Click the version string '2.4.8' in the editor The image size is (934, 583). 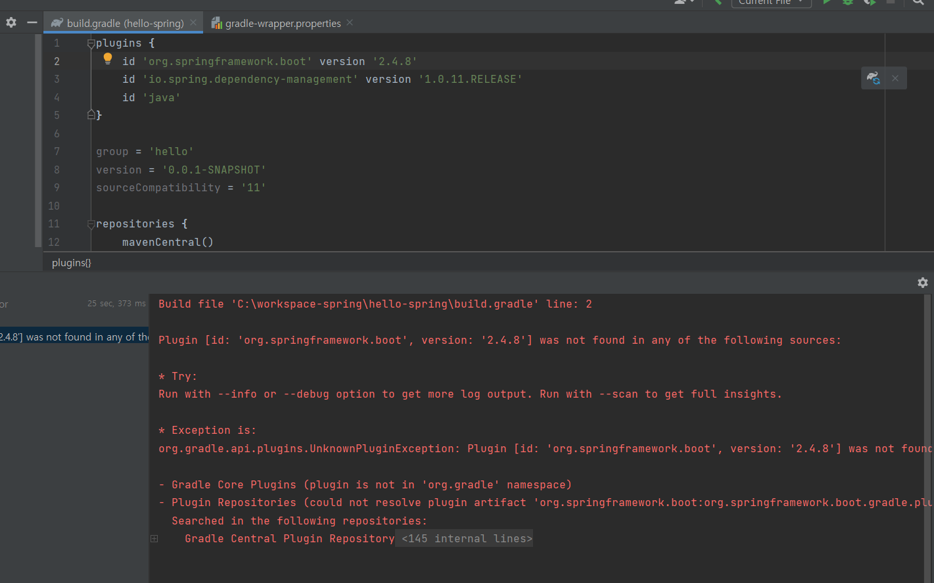(x=394, y=61)
